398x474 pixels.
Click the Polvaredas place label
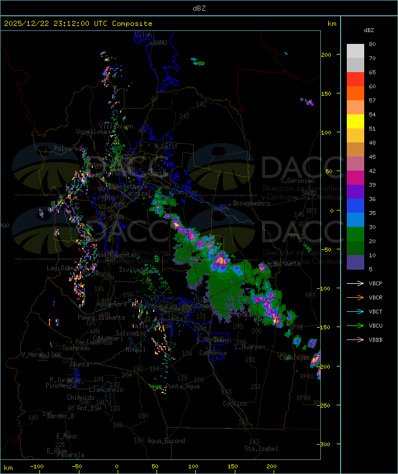tap(71, 149)
